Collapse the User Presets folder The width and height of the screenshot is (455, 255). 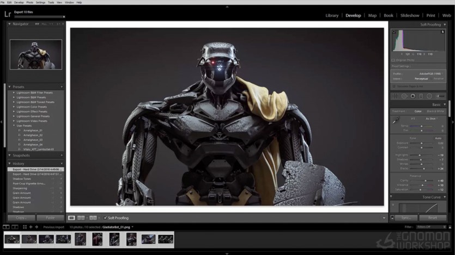pyautogui.click(x=14, y=126)
